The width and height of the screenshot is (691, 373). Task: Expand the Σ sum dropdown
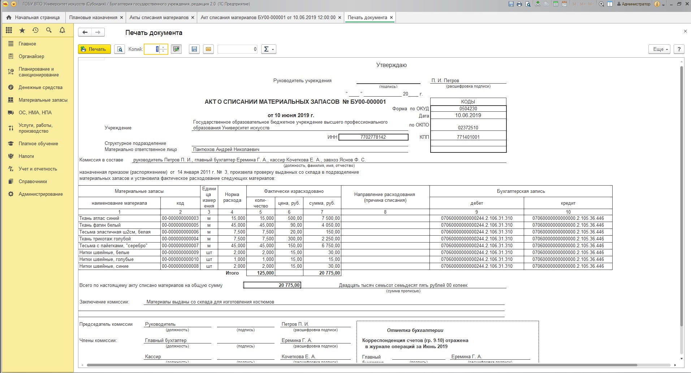click(x=268, y=49)
